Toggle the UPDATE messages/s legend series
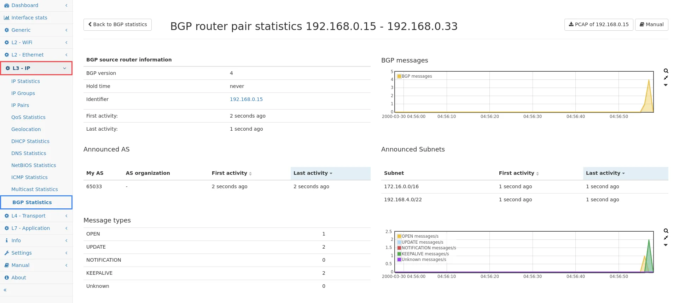 tap(422, 242)
